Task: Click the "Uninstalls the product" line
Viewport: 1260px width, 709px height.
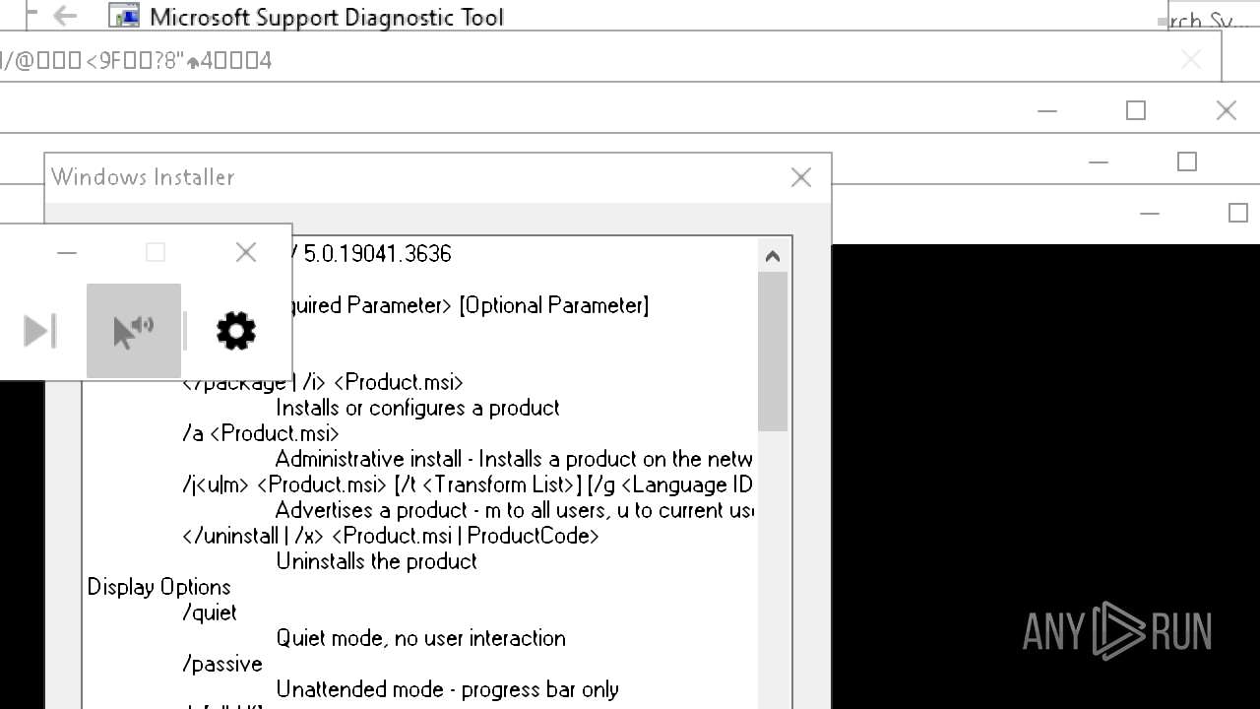Action: 376,561
